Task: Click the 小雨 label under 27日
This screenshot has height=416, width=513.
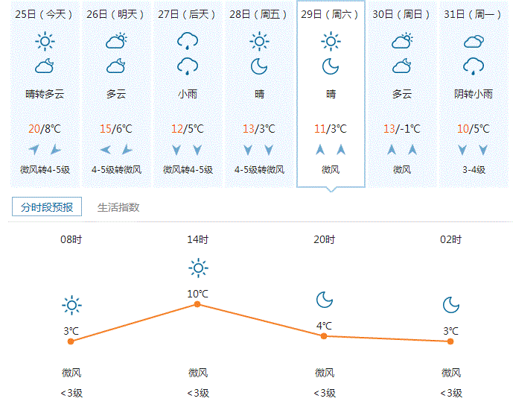Action: [x=188, y=95]
